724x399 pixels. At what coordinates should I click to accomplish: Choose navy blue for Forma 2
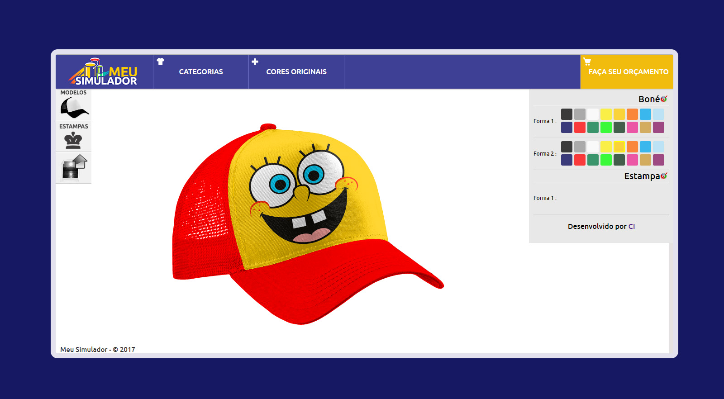point(567,160)
